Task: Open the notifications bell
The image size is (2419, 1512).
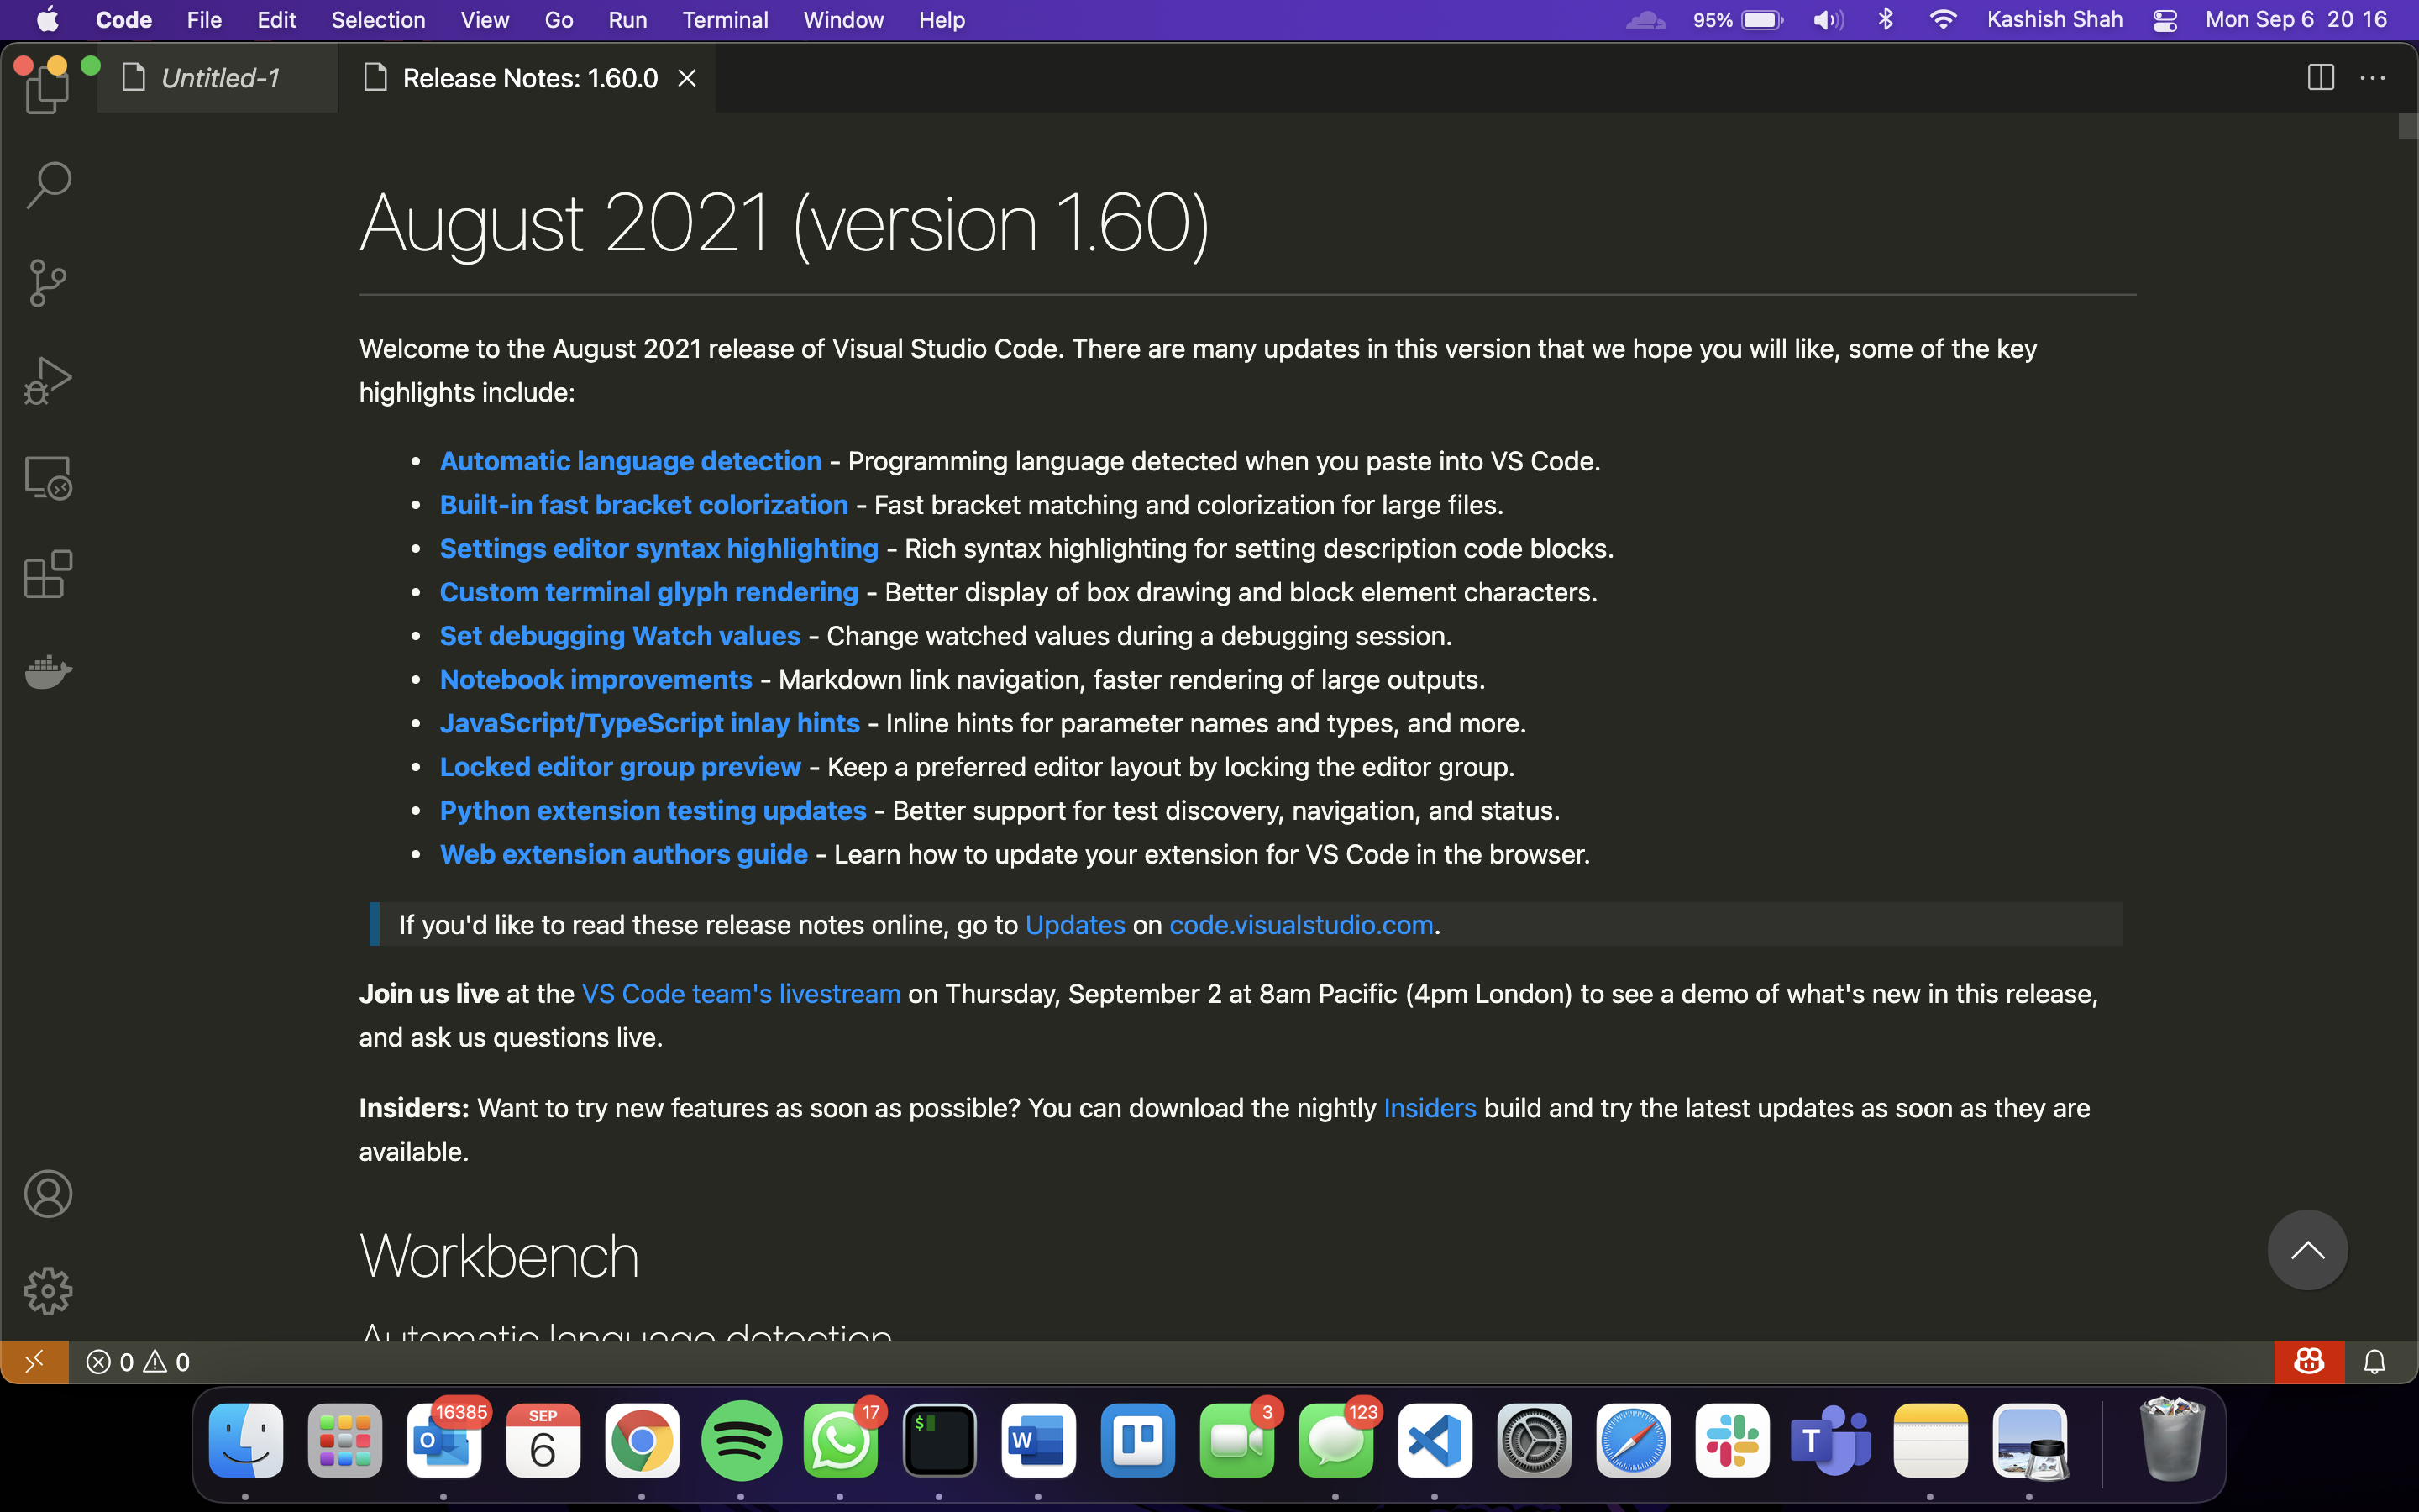Action: pyautogui.click(x=2375, y=1362)
